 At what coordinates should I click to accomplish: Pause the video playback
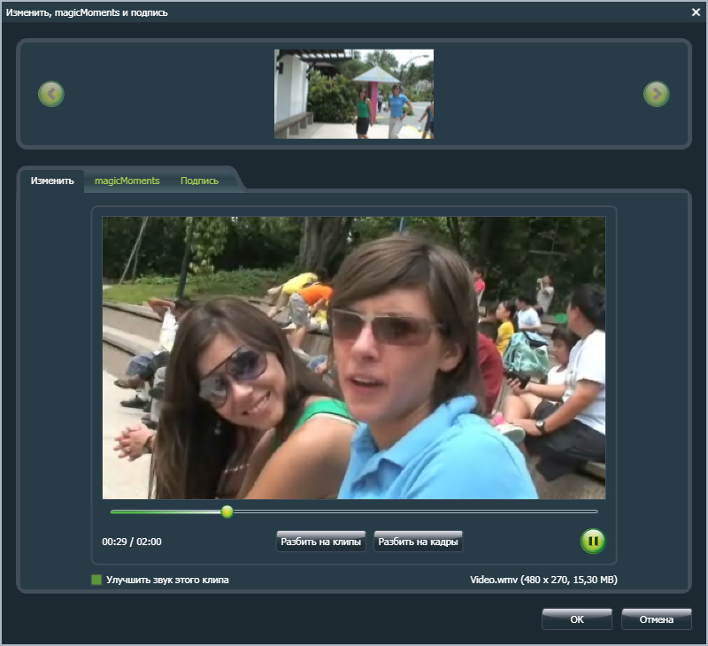pyautogui.click(x=592, y=541)
